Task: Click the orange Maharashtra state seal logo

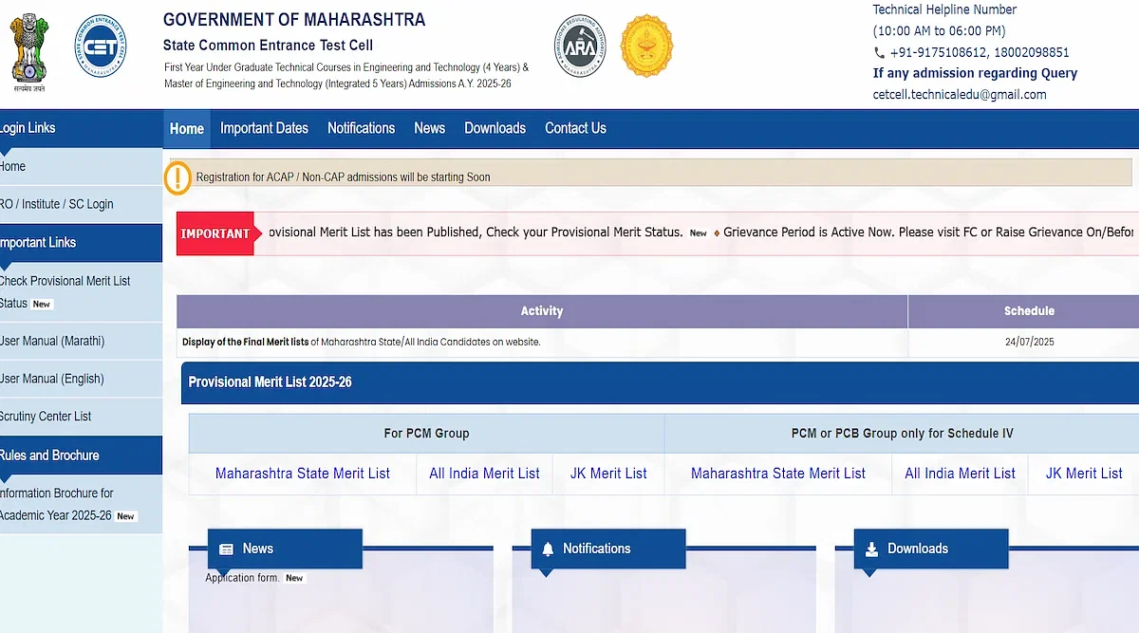Action: [x=646, y=47]
